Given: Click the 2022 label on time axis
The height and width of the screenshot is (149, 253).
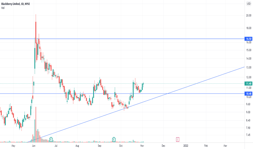Looking at the screenshot, I should click(186, 146).
